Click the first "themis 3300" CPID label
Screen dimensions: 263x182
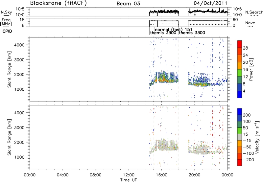click(163, 33)
